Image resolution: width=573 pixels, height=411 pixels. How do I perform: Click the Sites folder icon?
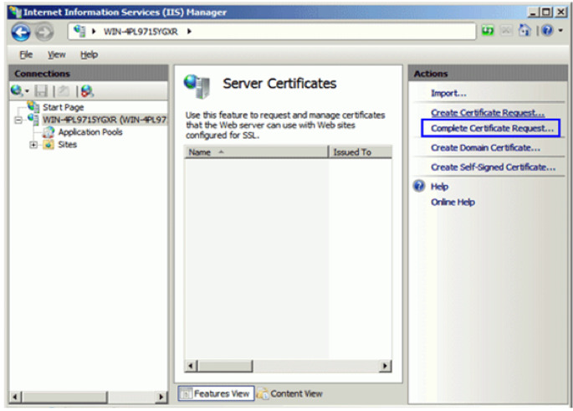pyautogui.click(x=49, y=145)
